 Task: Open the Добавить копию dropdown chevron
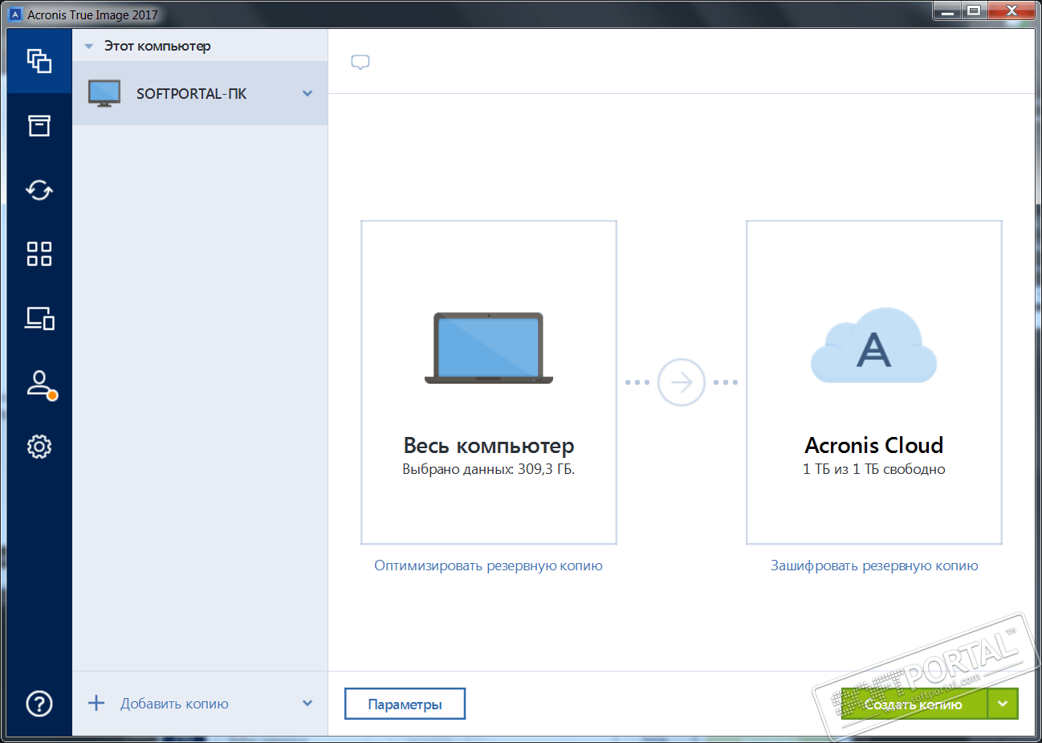307,704
